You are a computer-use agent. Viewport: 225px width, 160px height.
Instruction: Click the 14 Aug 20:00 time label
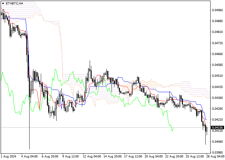tap(113, 156)
